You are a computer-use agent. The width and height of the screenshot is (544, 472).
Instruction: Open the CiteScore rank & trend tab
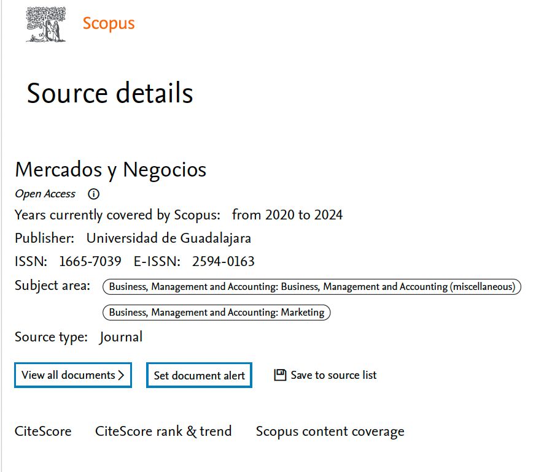(163, 432)
